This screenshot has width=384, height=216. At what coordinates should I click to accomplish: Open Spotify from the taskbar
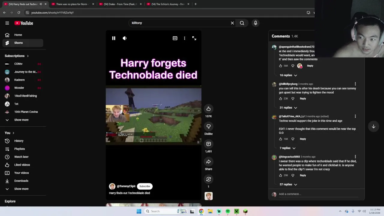tap(228, 211)
